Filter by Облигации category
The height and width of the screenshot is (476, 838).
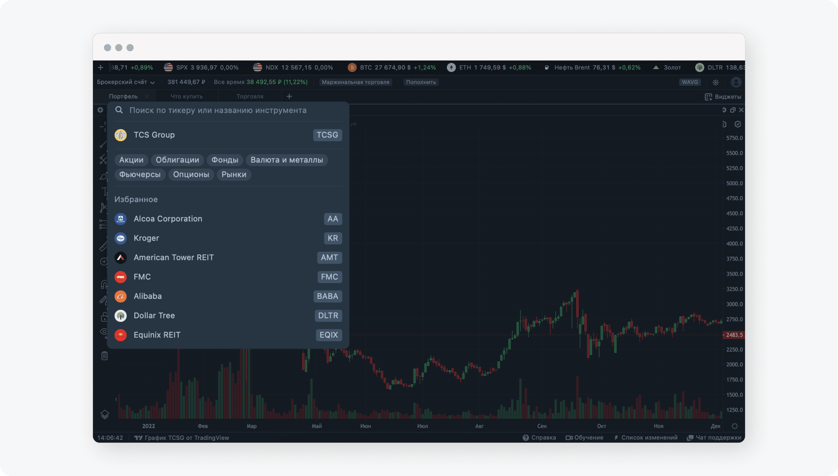coord(177,160)
